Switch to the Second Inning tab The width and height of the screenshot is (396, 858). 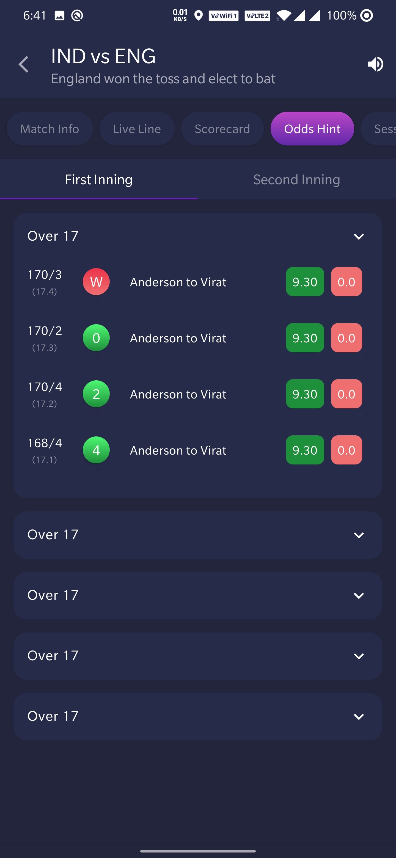coord(296,180)
